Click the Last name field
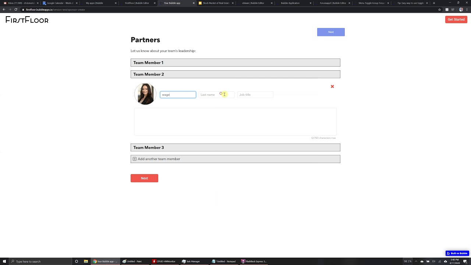Image resolution: width=471 pixels, height=265 pixels. (x=216, y=95)
